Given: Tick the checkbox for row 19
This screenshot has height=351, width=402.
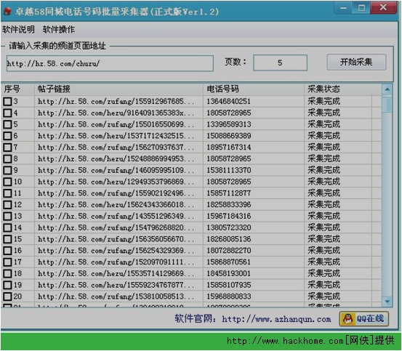Looking at the screenshot, I should pos(7,285).
